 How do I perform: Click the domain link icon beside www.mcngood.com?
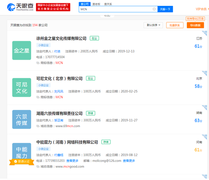click(38, 167)
